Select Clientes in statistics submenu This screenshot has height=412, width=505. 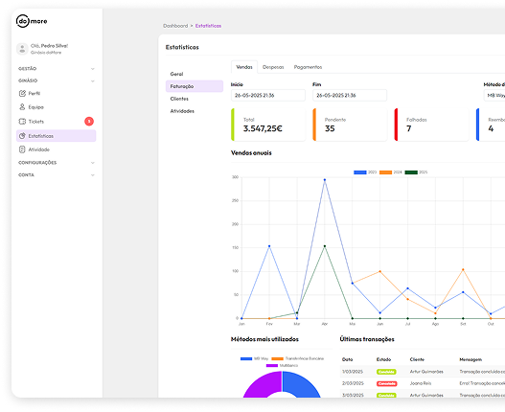tap(179, 99)
